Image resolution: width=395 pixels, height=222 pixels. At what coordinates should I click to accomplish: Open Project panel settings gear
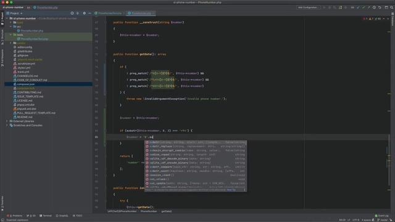tap(84, 13)
